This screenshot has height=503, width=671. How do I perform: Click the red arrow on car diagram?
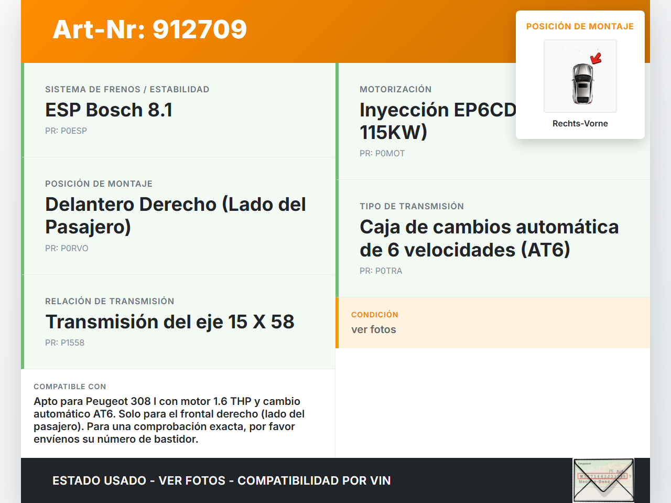596,58
